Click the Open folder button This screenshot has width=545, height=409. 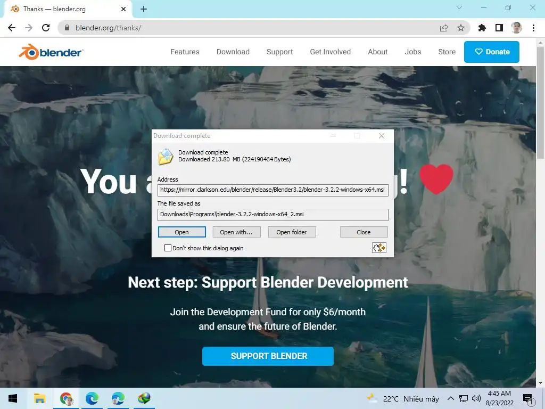click(x=292, y=232)
